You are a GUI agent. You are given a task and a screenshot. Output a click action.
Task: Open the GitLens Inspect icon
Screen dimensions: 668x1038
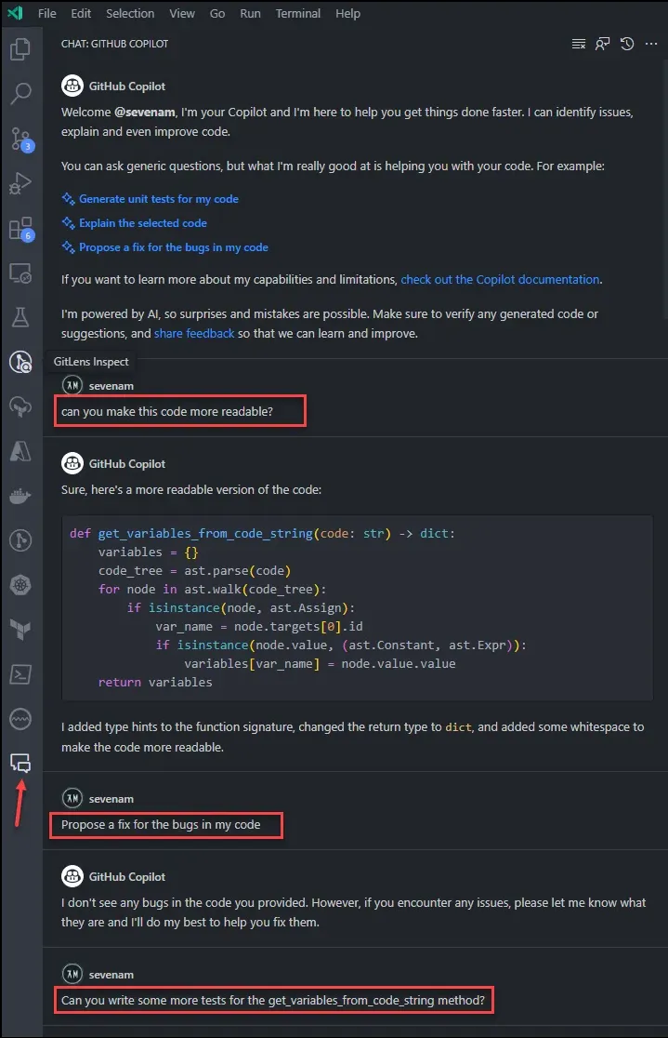pos(20,362)
